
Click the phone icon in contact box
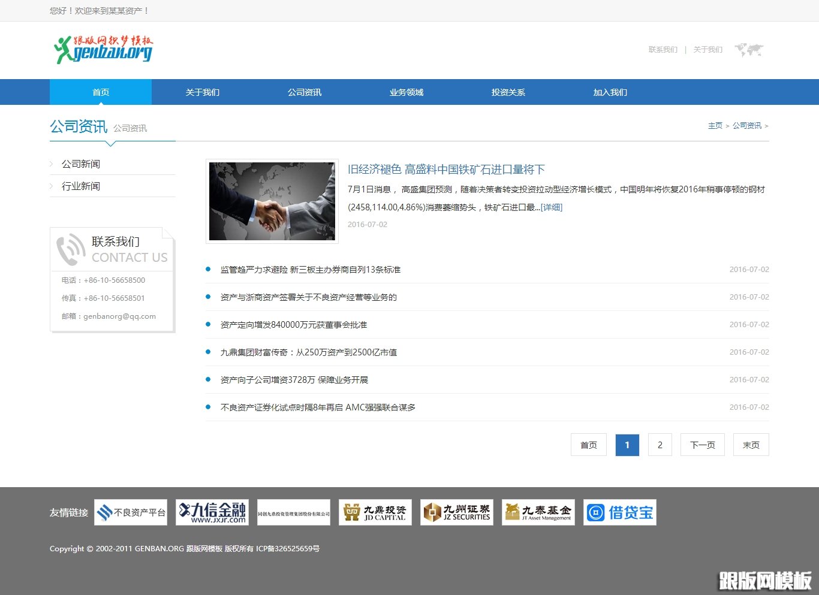(x=71, y=249)
